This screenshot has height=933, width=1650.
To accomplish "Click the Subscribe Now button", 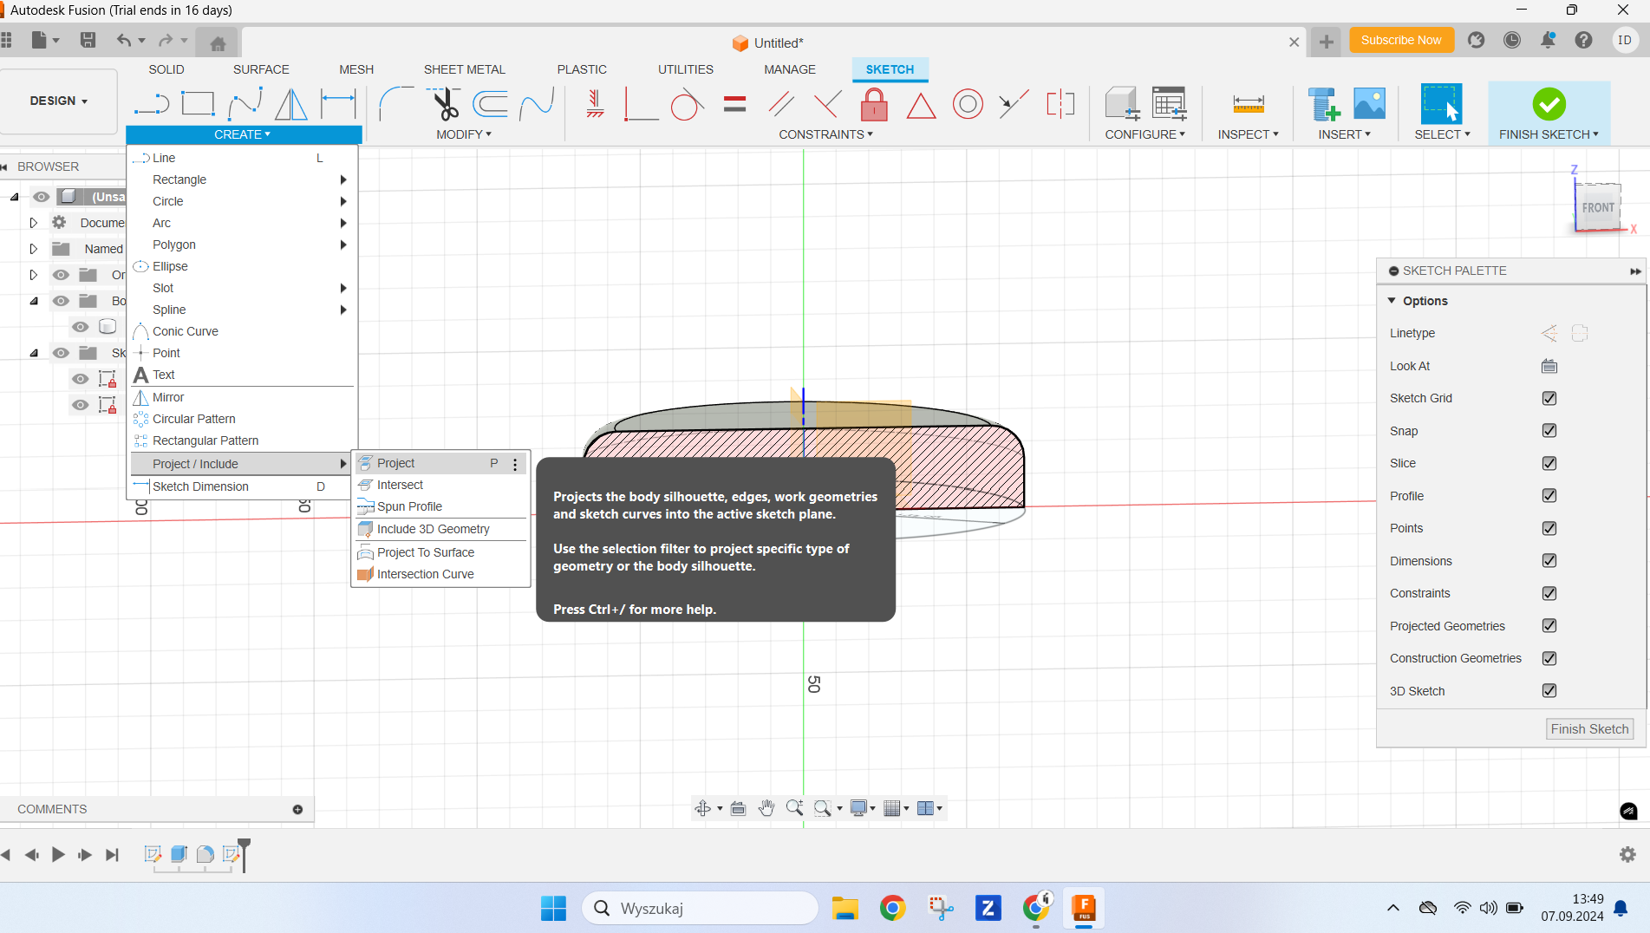I will coord(1401,40).
